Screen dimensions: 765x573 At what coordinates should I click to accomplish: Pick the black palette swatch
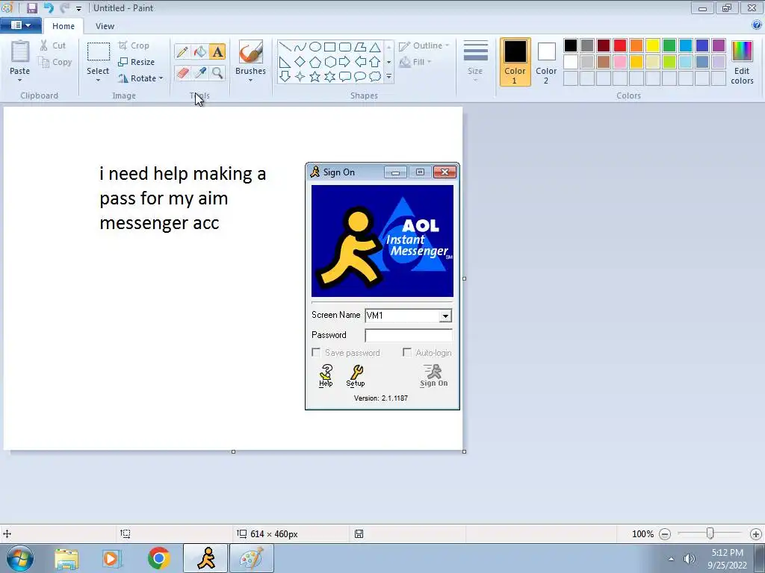(x=571, y=46)
